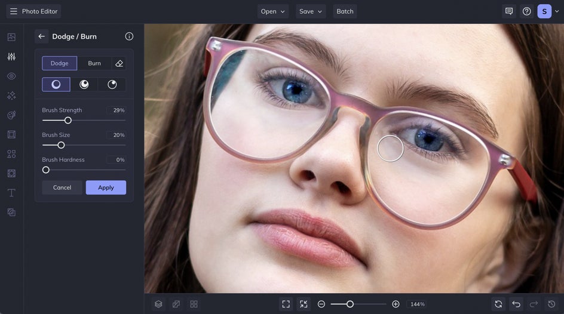
Task: Open the Touch Up eye sidebar icon
Action: [x=11, y=76]
